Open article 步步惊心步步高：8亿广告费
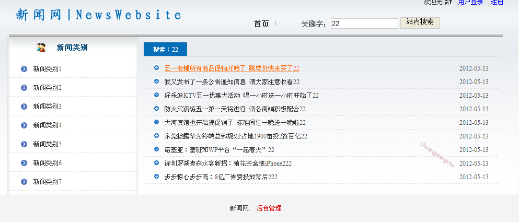Screen dimensions: 519x222 221,177
